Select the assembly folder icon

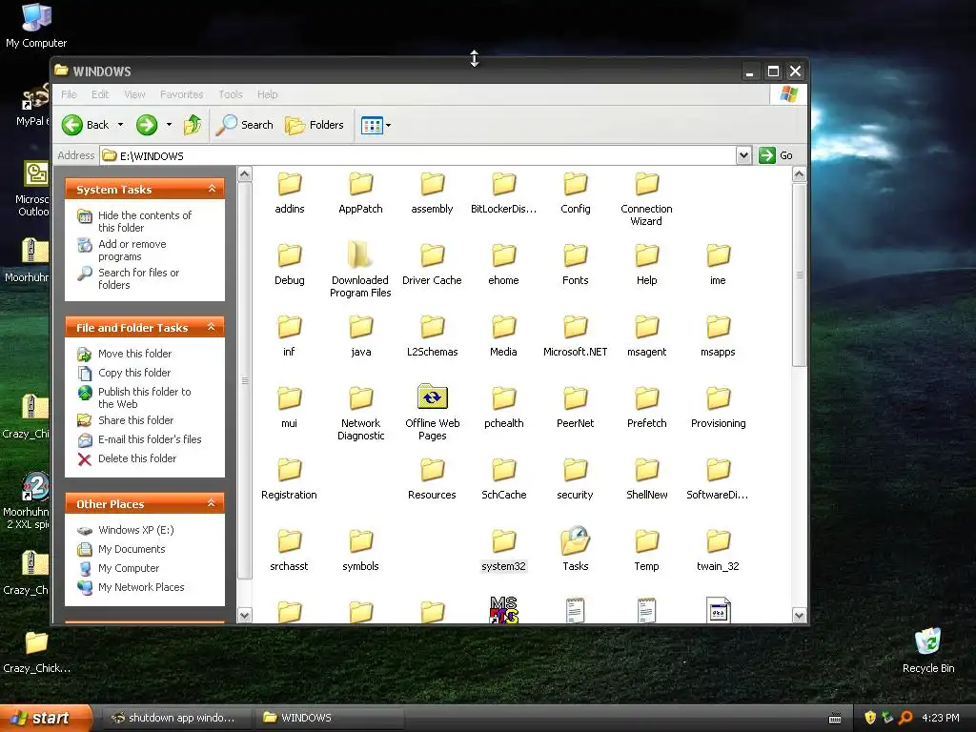click(432, 184)
